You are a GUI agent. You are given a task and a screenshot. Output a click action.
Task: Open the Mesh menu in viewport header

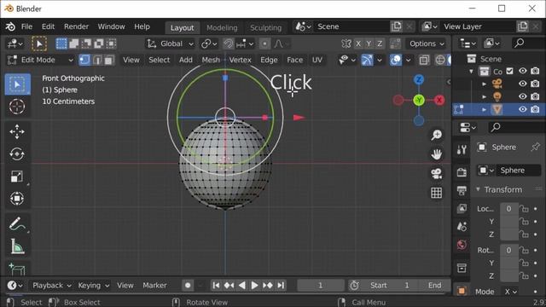[x=211, y=60]
